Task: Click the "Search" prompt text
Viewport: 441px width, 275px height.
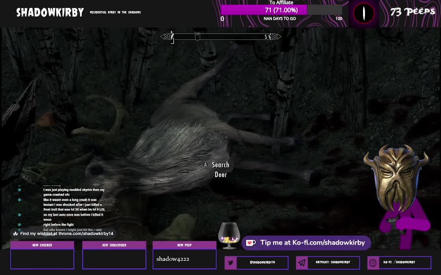Action: 220,165
